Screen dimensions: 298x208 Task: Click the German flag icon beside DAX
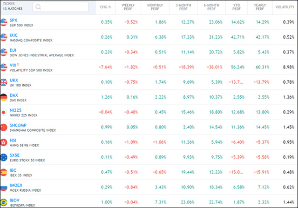point(4,97)
